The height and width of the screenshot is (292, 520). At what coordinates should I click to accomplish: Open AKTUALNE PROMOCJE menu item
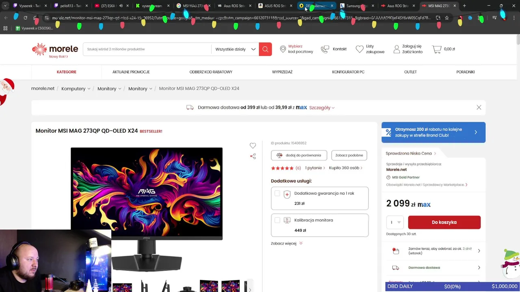pos(131,72)
